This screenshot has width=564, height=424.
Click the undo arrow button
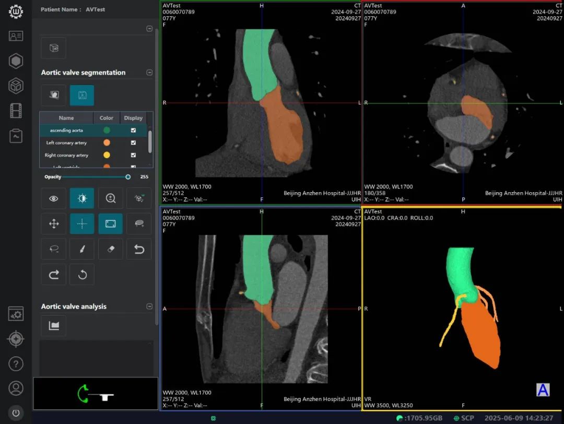pyautogui.click(x=139, y=249)
